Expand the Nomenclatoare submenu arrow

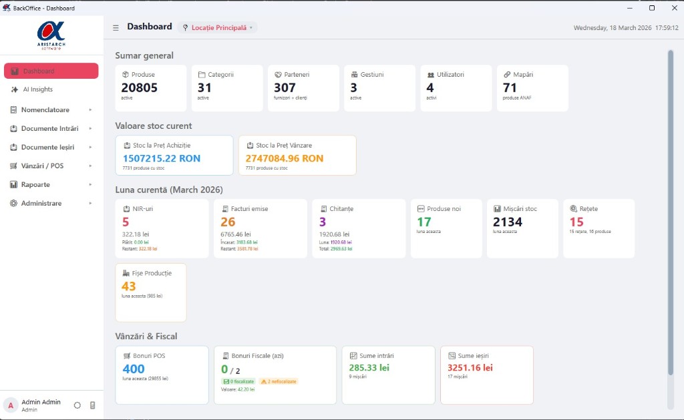(90, 110)
